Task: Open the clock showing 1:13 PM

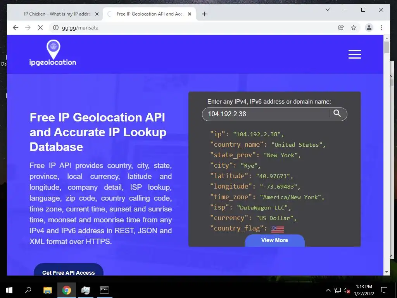Action: [x=364, y=290]
